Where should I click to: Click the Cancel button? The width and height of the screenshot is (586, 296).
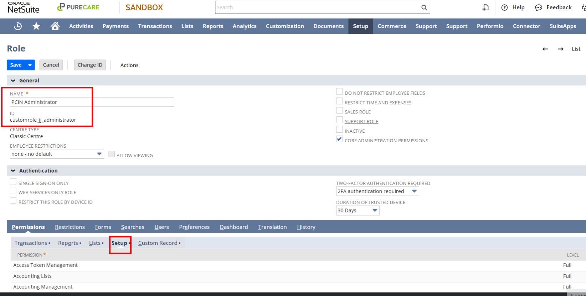pos(51,65)
